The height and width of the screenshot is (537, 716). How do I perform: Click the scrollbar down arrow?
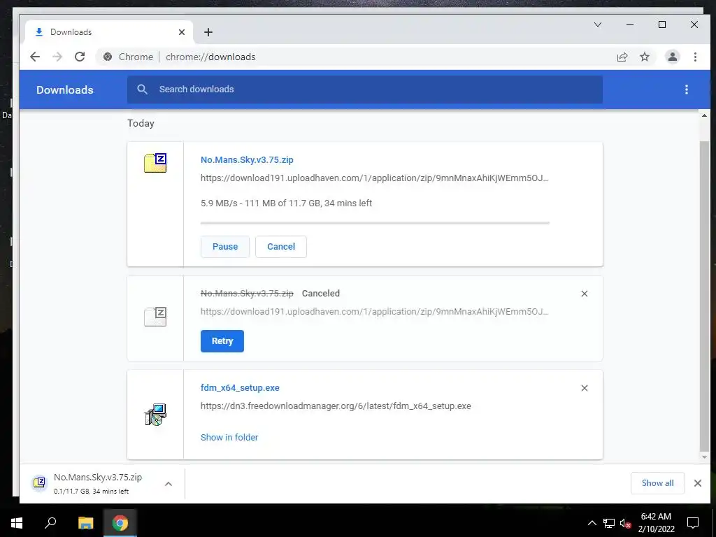pyautogui.click(x=705, y=457)
